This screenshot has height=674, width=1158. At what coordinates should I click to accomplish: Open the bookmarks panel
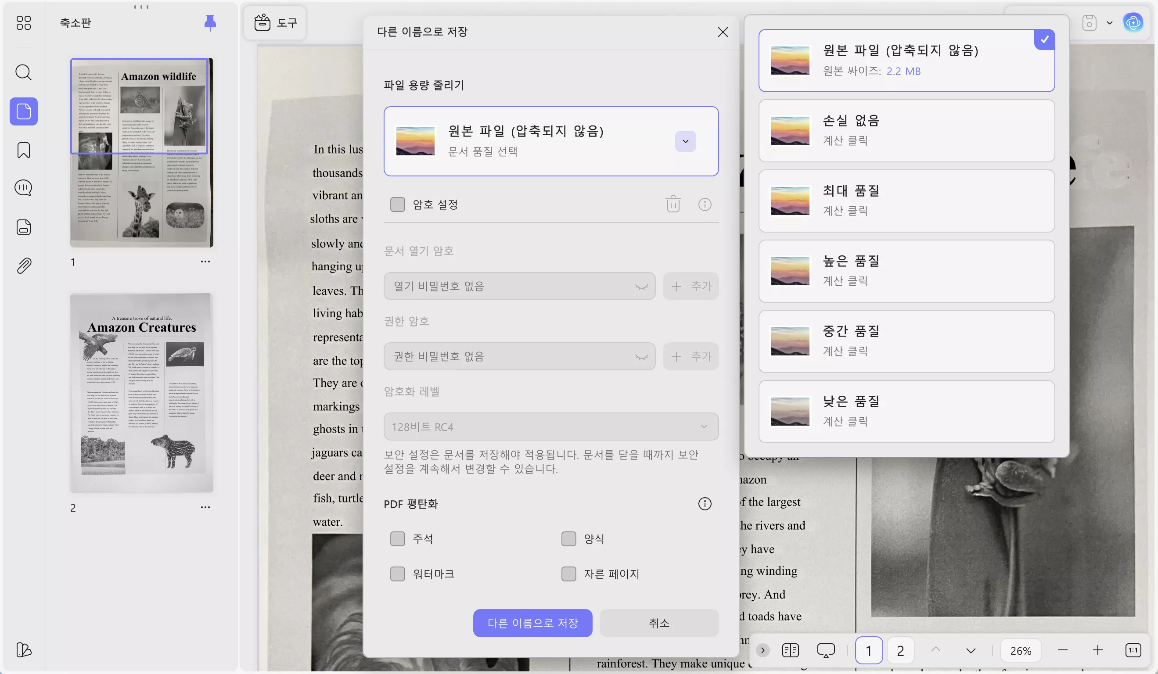click(23, 150)
